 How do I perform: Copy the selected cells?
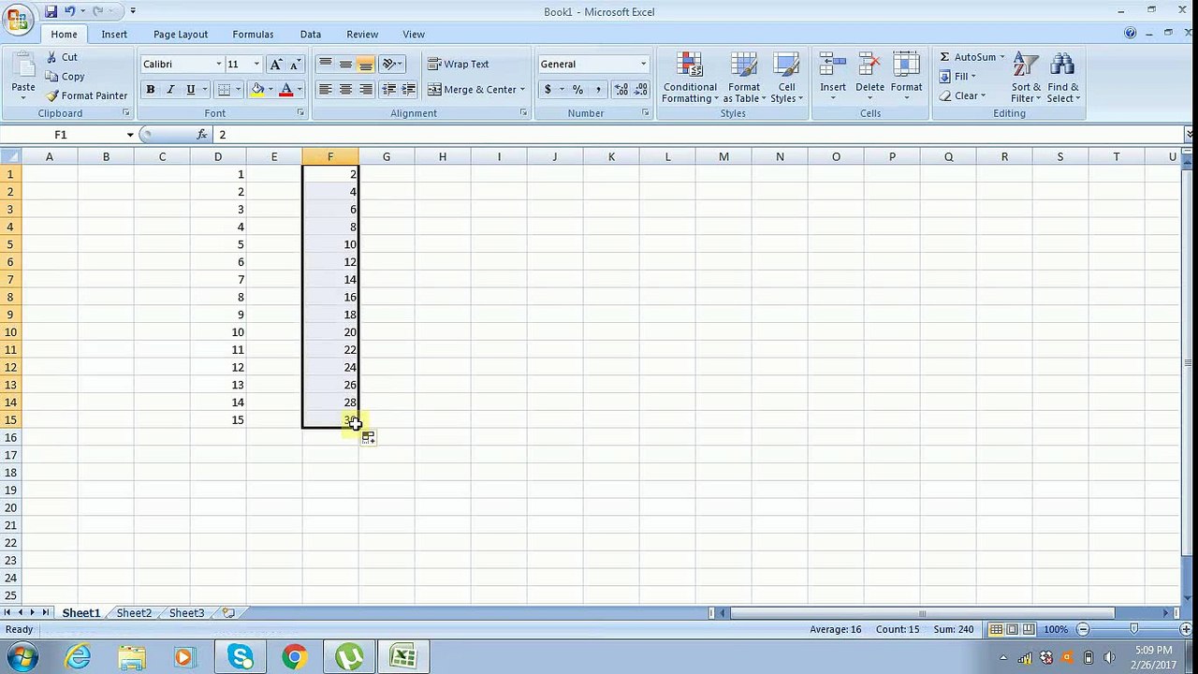tap(65, 77)
